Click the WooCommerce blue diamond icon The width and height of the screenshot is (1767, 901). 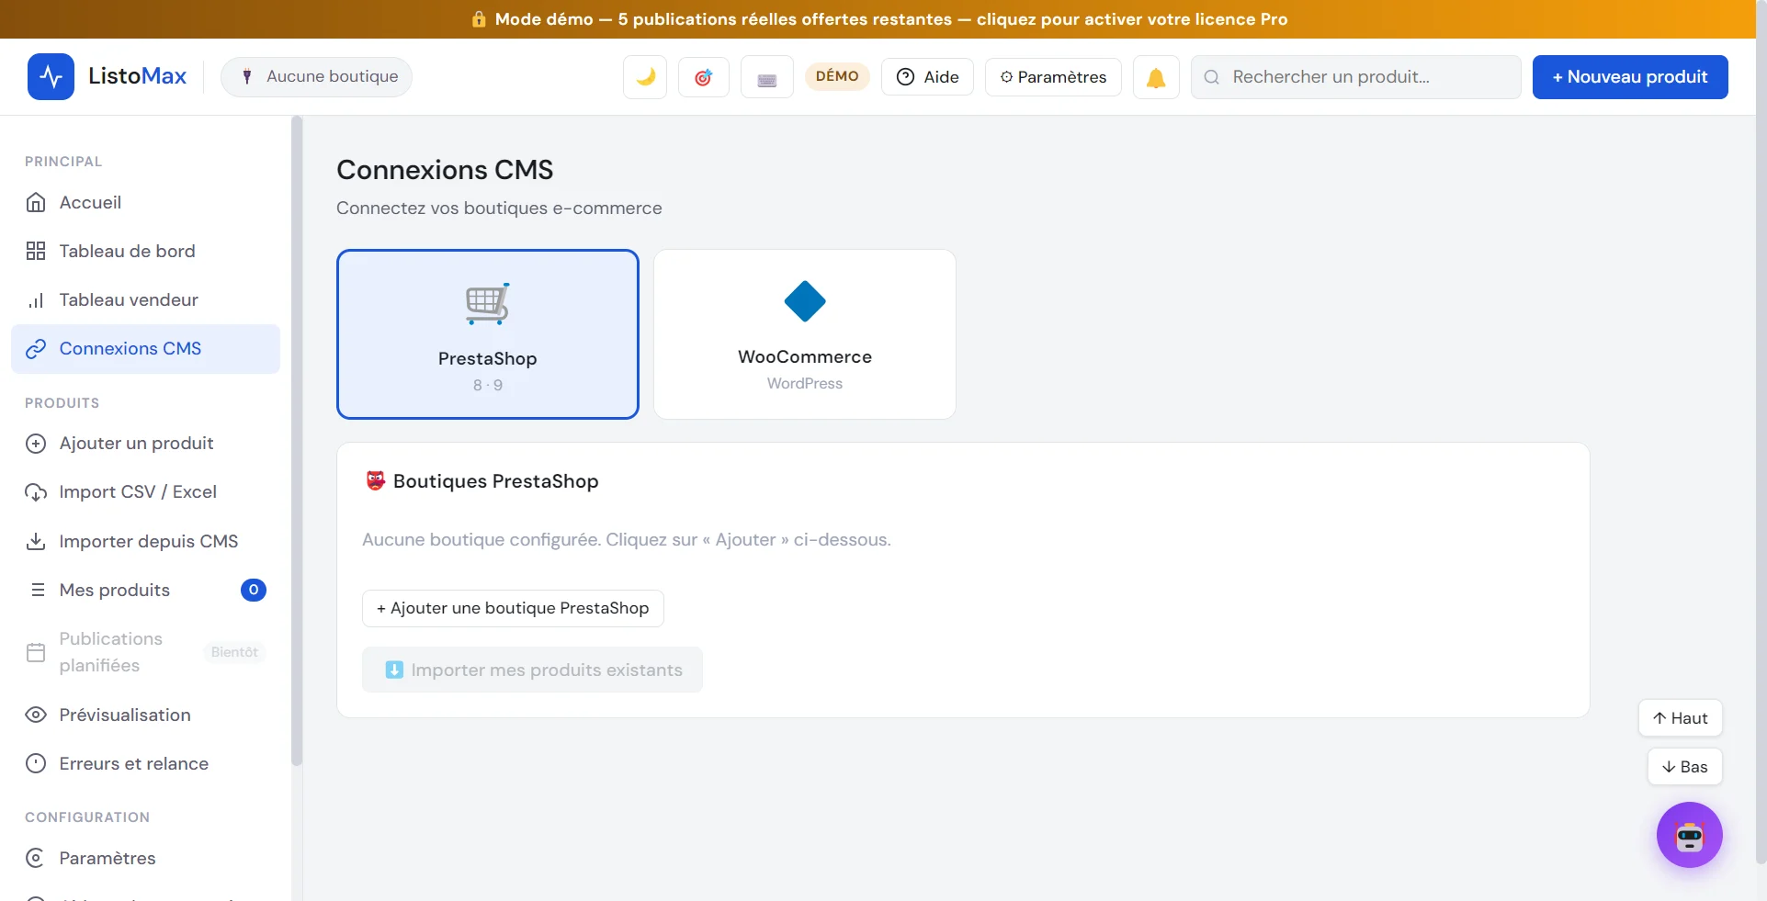(x=805, y=301)
